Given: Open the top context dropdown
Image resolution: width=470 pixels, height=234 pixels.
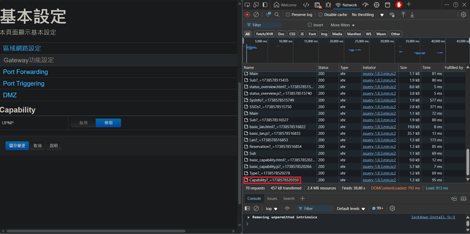Looking at the screenshot, I should click(x=272, y=209).
